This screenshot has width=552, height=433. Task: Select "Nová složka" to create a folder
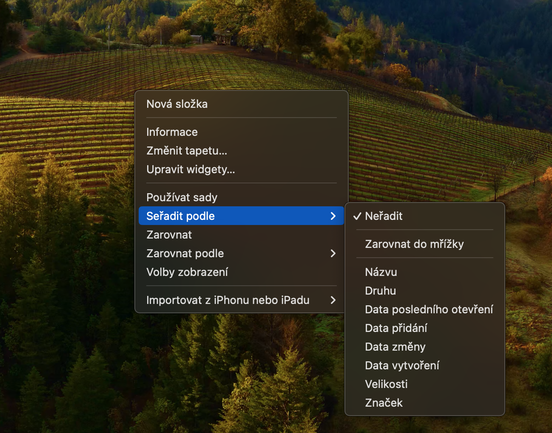177,104
